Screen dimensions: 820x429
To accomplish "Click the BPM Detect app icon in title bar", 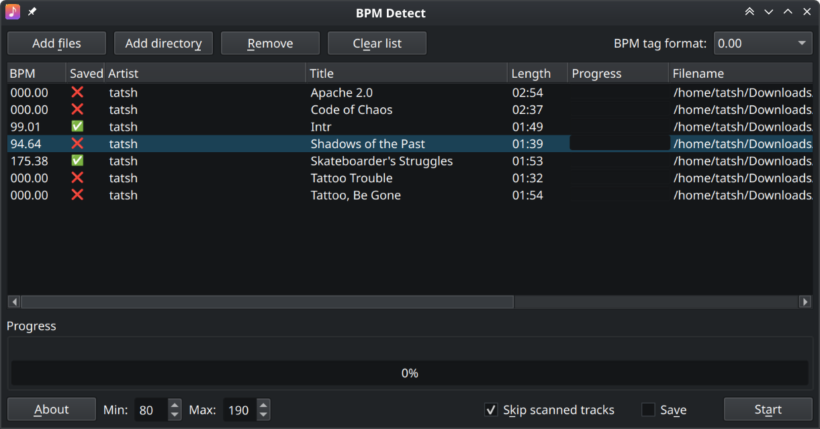I will pyautogui.click(x=13, y=12).
